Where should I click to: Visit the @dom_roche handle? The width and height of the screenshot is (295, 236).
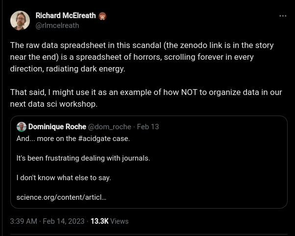[109, 127]
